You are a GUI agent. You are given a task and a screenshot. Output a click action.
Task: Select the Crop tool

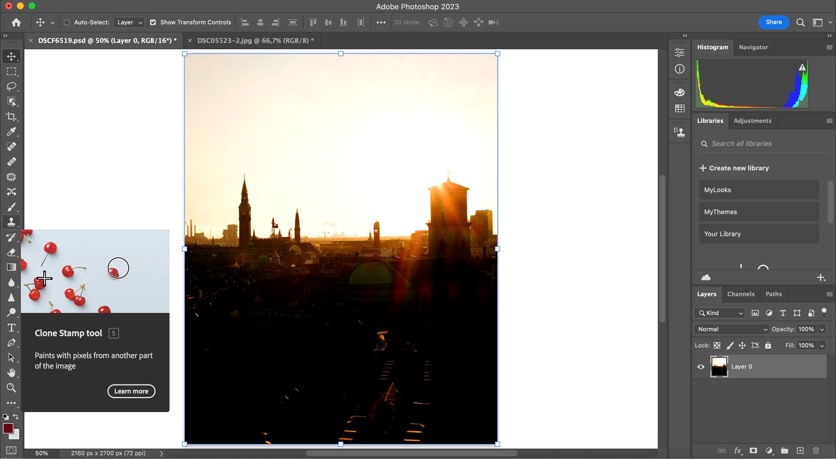[11, 116]
